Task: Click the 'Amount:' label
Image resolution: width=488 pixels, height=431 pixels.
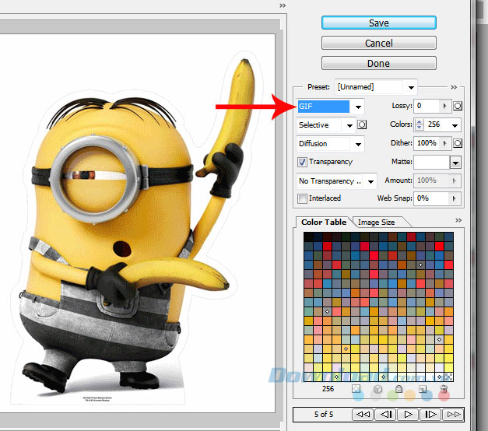Action: pos(398,180)
